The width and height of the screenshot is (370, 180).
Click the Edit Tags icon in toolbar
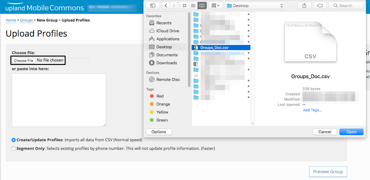pos(320,6)
